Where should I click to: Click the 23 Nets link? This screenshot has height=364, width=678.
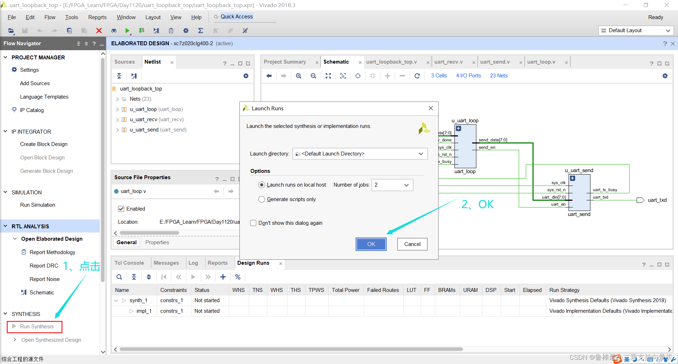499,76
